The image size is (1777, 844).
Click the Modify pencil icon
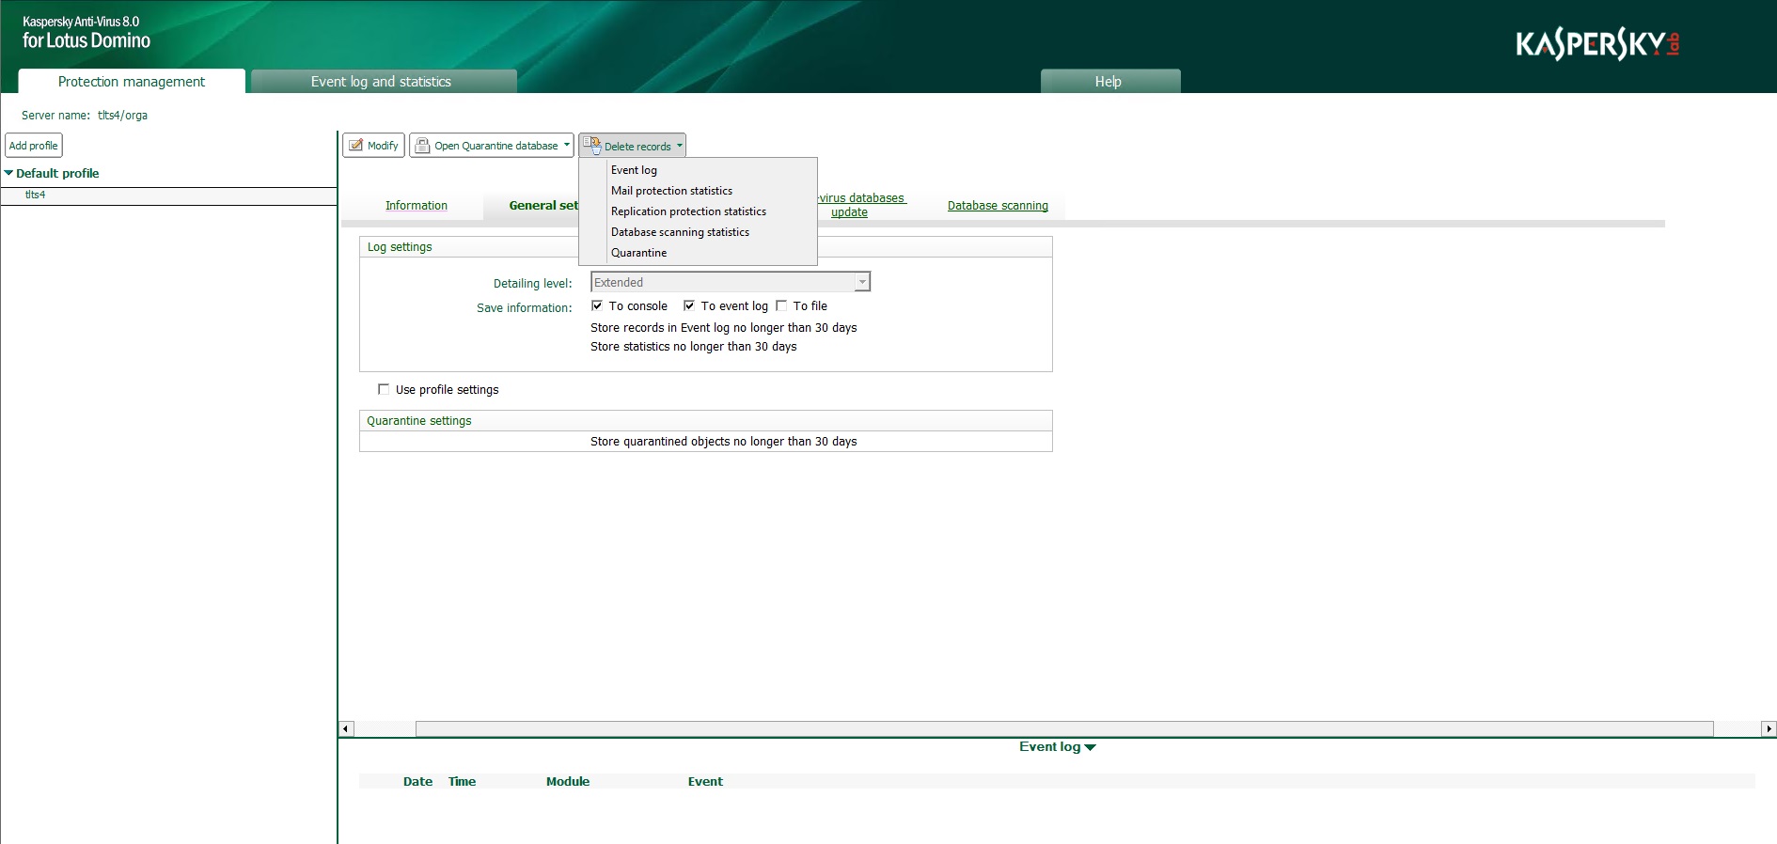[x=356, y=146]
